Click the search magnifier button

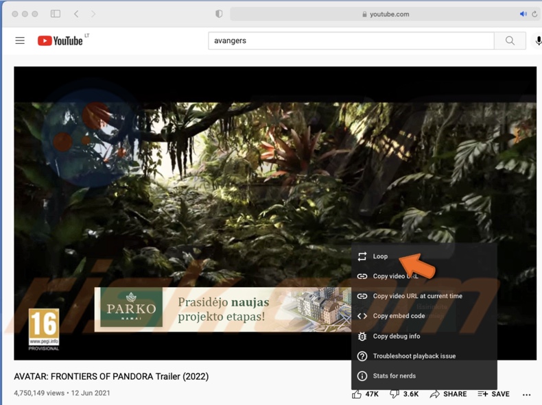point(510,40)
